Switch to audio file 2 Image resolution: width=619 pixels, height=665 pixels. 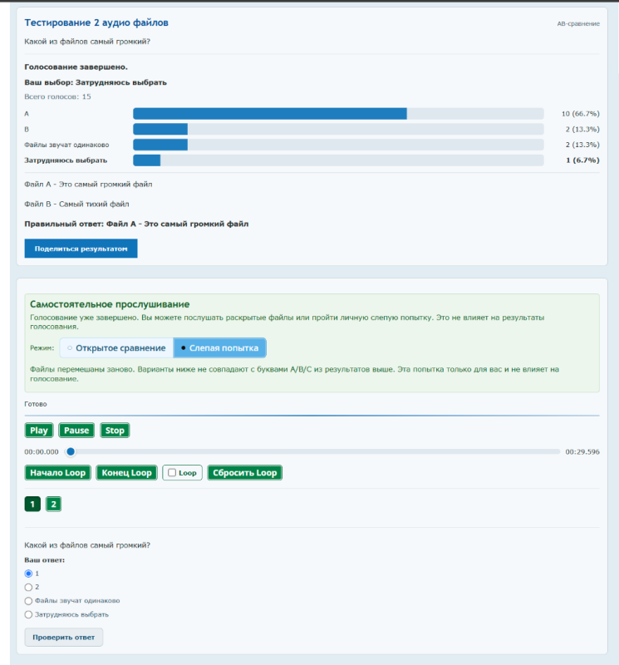[x=53, y=504]
